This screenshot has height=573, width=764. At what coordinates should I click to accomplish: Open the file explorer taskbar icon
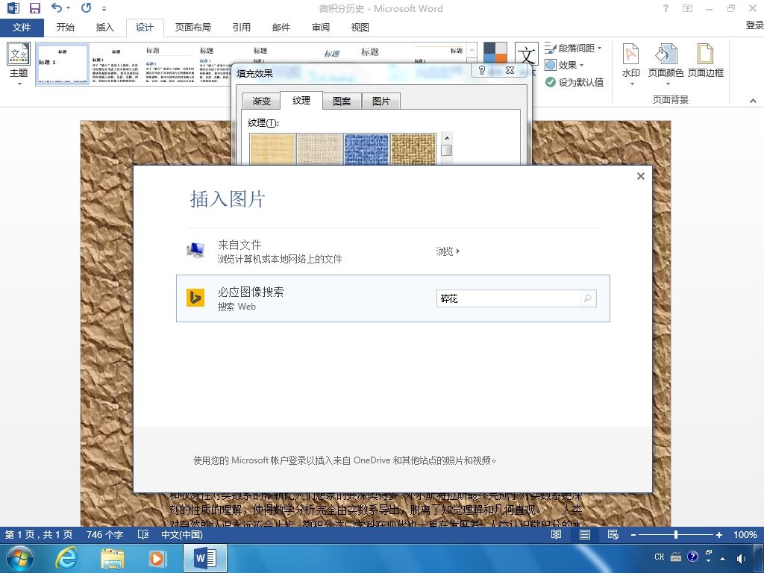click(112, 558)
